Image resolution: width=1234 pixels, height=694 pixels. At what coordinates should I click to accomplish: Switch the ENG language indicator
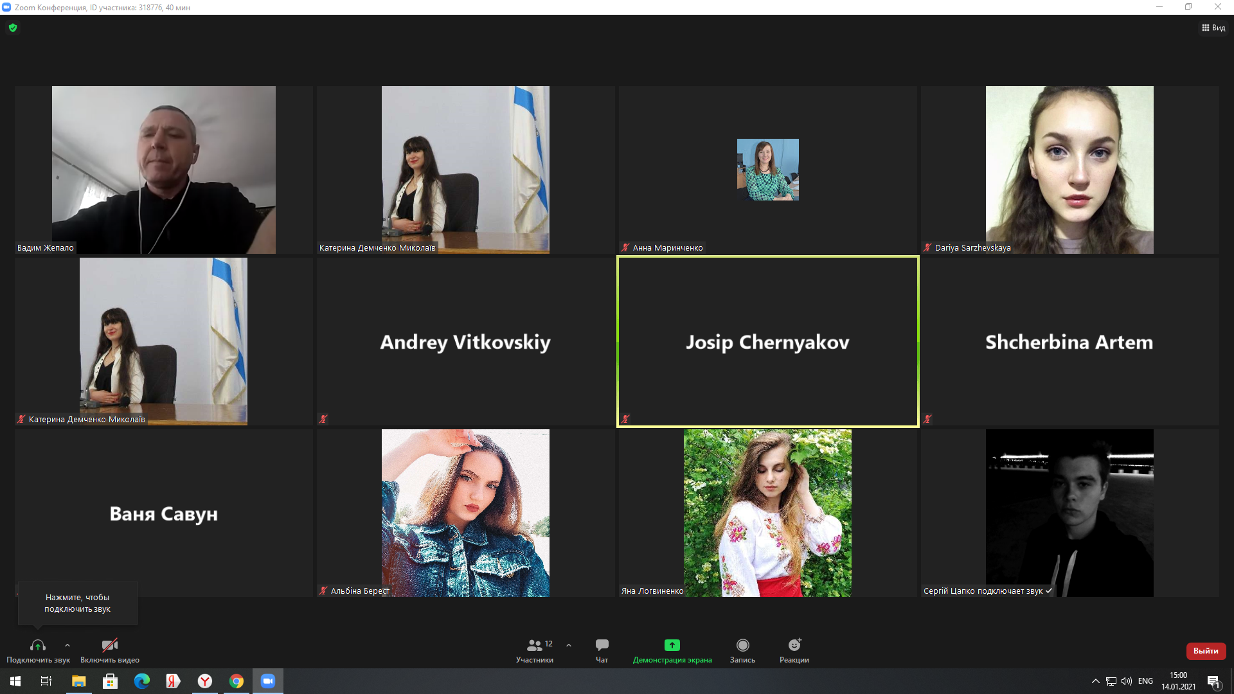(x=1145, y=681)
